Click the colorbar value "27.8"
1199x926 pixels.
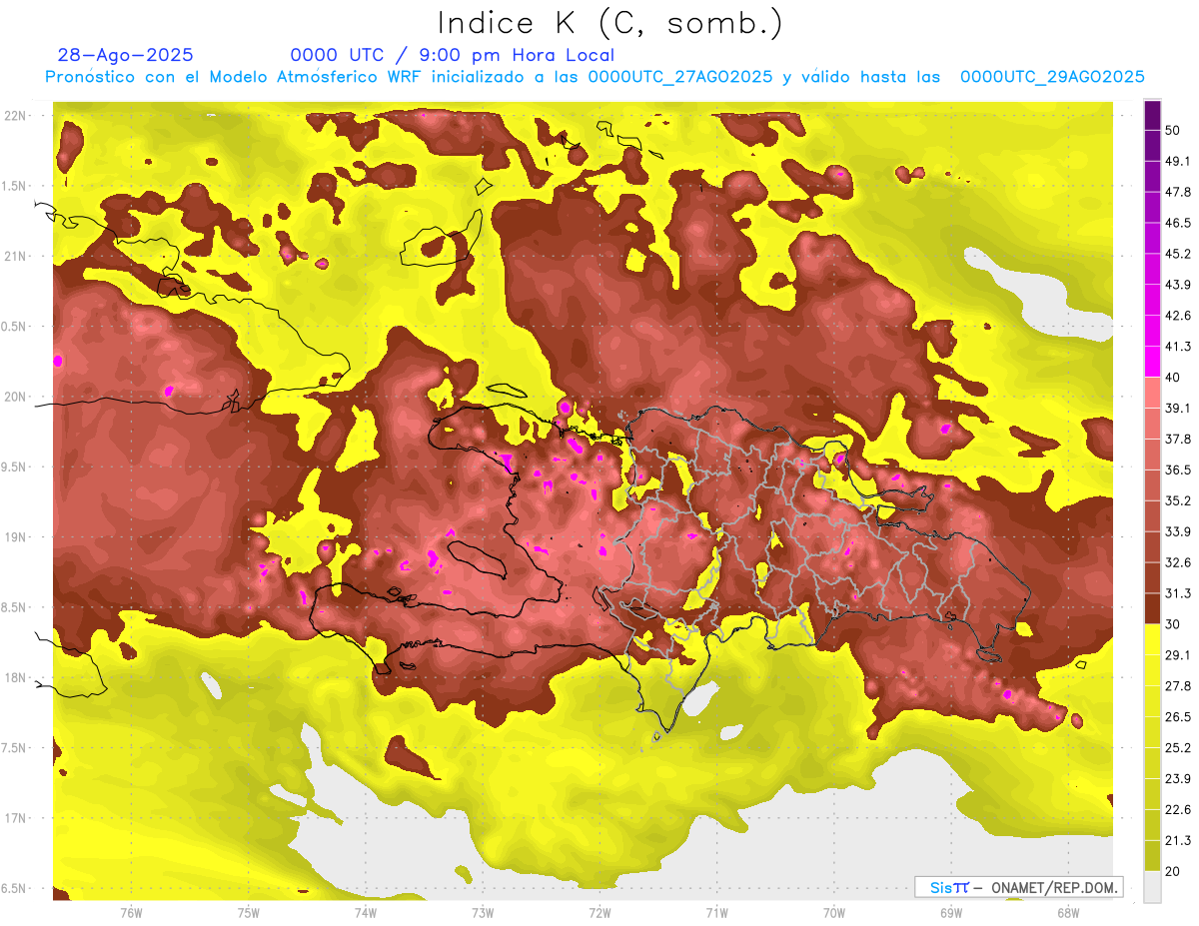coord(1178,686)
